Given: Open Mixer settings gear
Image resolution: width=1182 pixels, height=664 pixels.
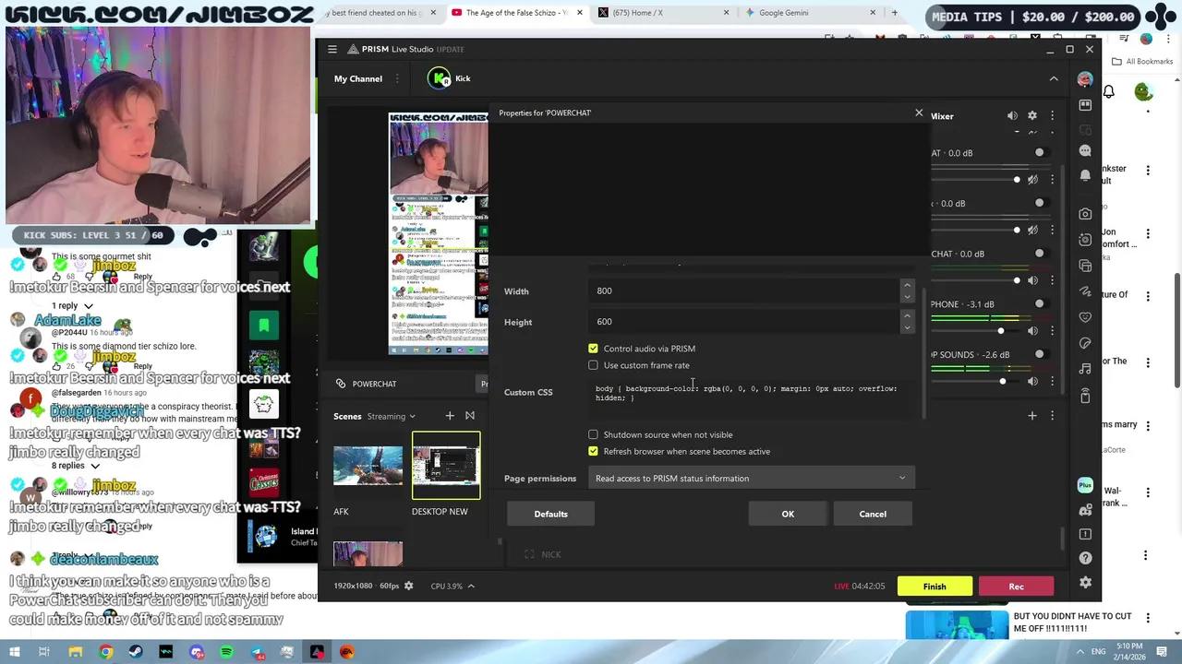Looking at the screenshot, I should [1032, 115].
